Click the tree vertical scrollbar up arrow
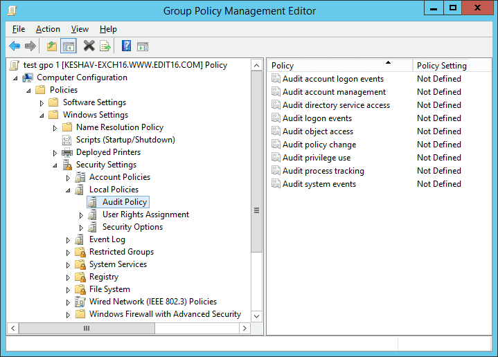The width and height of the screenshot is (498, 357). click(x=257, y=65)
